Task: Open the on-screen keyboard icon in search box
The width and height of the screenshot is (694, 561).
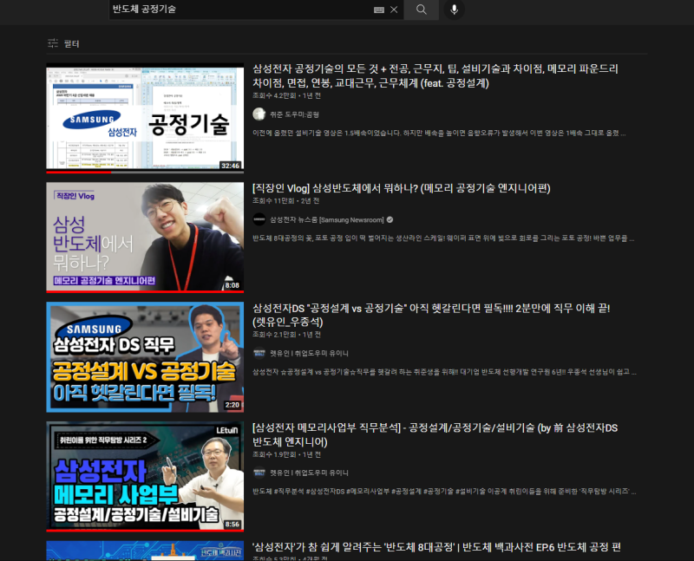Action: point(379,10)
